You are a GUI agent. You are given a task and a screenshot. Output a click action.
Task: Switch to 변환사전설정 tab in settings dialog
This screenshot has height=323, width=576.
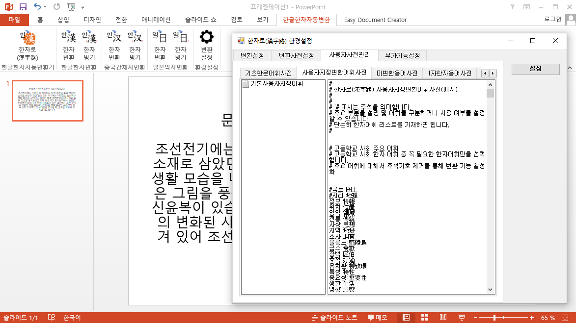click(296, 55)
